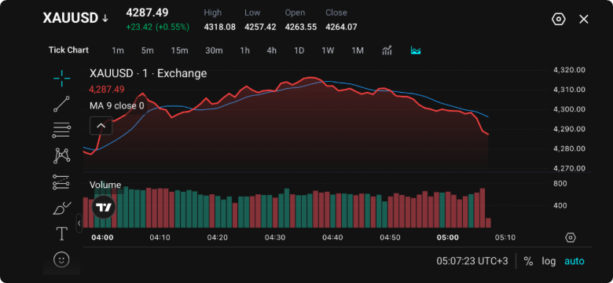The height and width of the screenshot is (283, 613).
Task: Open the forecasting and measurement tools
Action: click(61, 182)
